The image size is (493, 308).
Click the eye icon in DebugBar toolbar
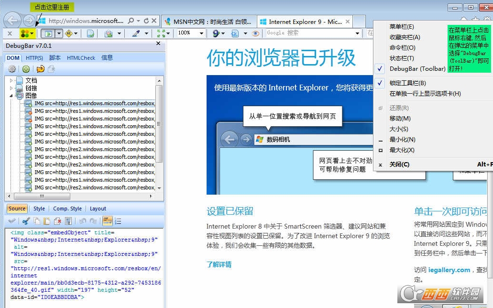pyautogui.click(x=256, y=33)
